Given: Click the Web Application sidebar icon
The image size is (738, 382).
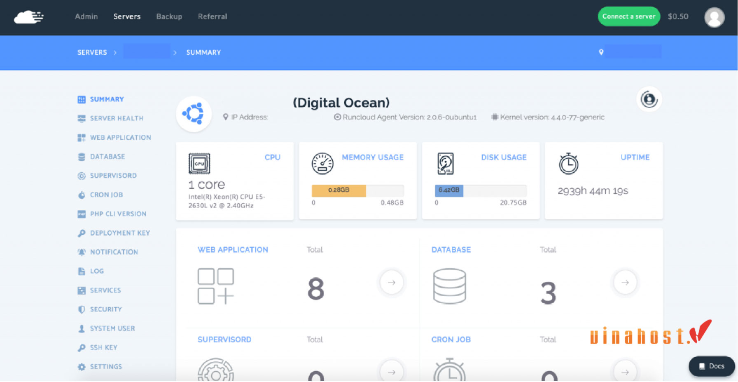Looking at the screenshot, I should pos(82,138).
